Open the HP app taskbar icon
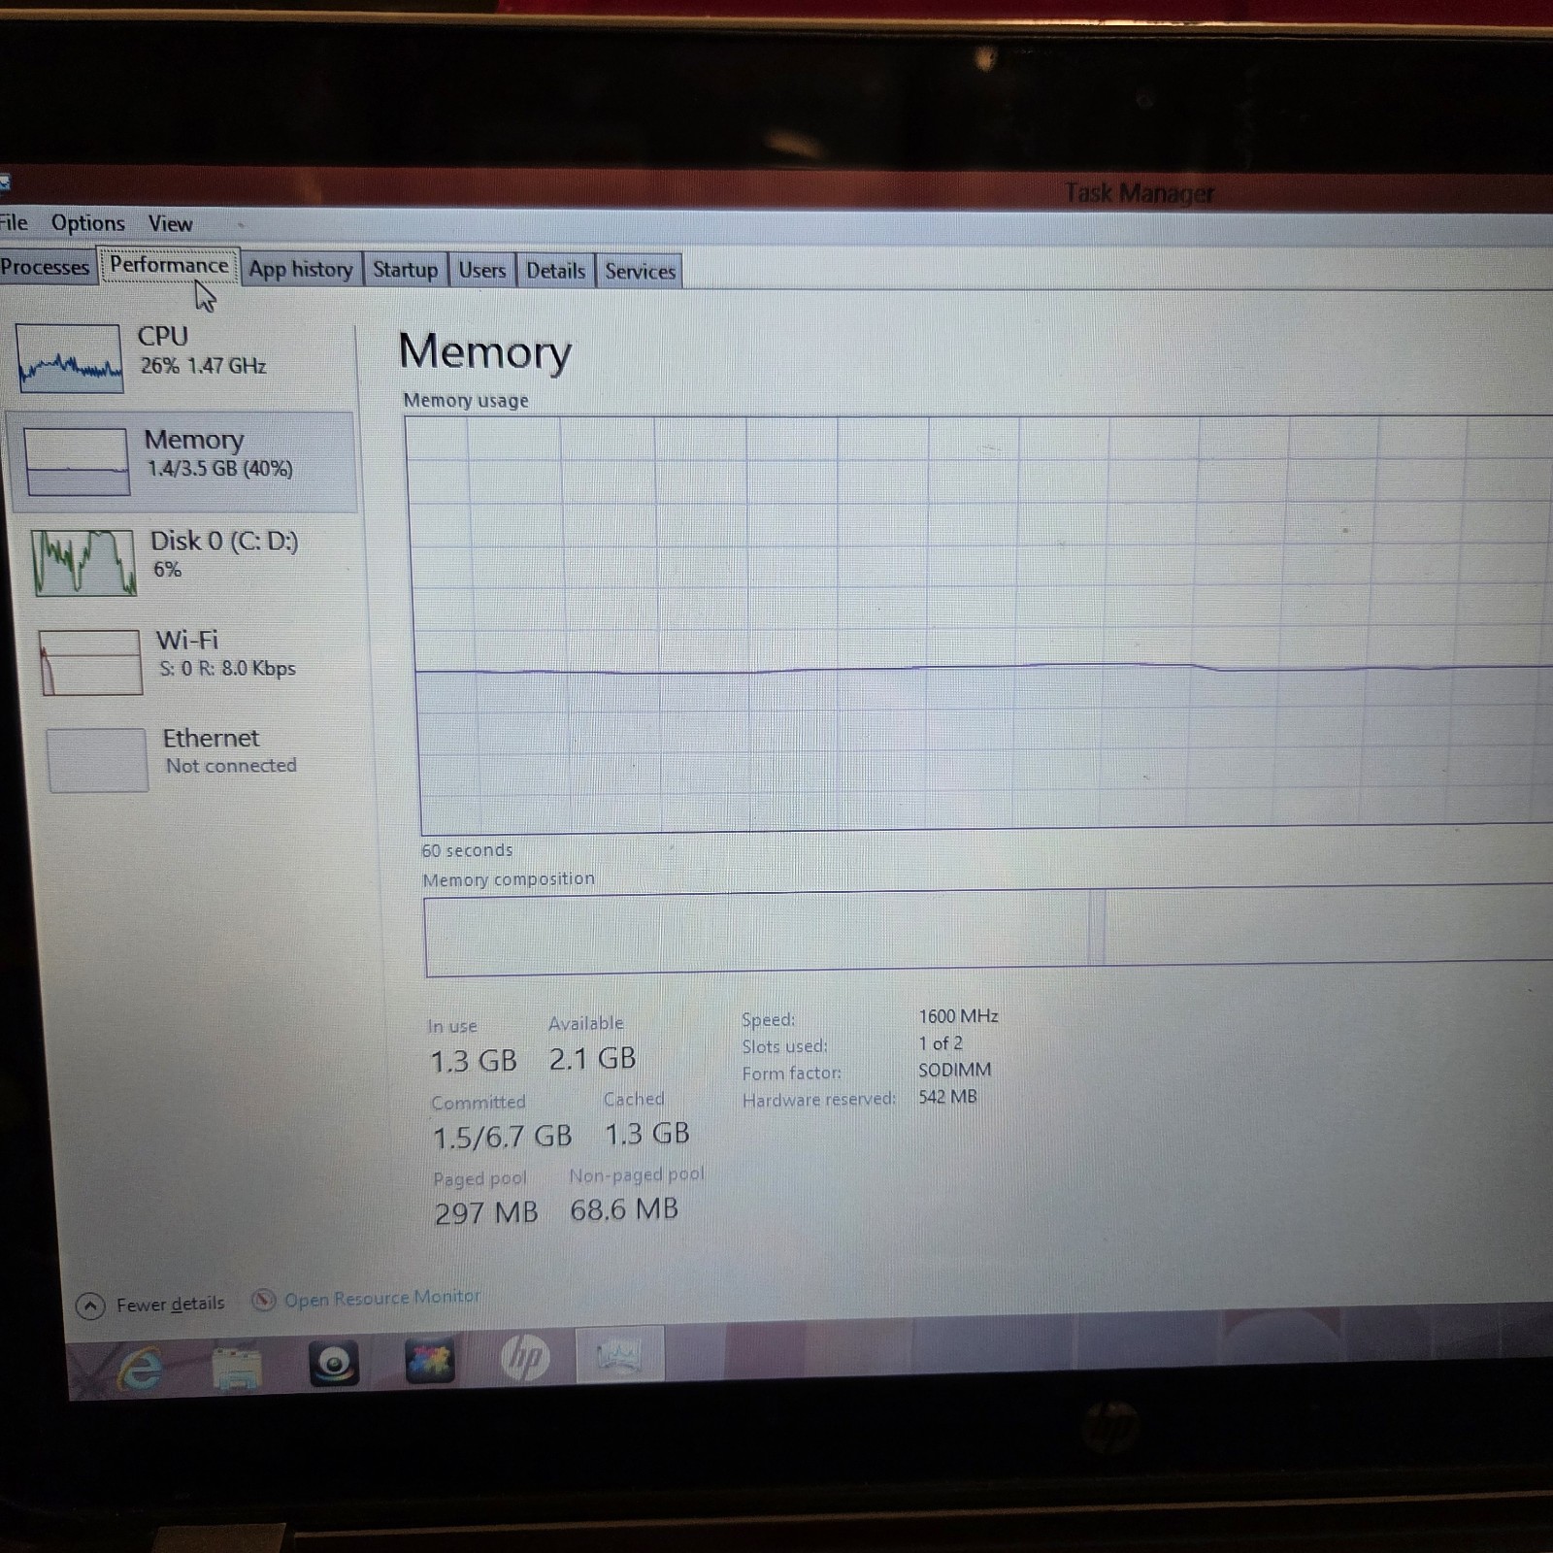The height and width of the screenshot is (1553, 1553). coord(525,1357)
